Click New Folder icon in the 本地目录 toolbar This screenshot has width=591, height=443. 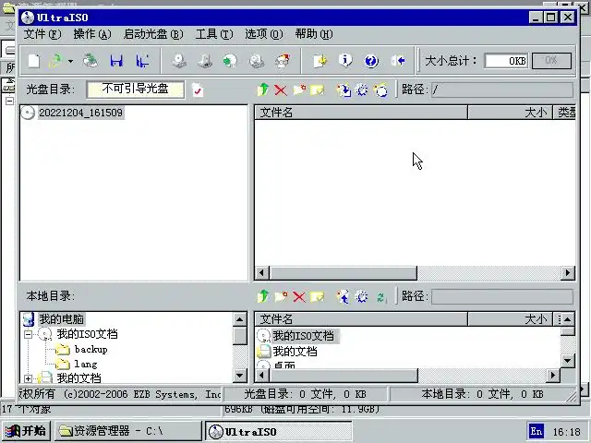[281, 297]
